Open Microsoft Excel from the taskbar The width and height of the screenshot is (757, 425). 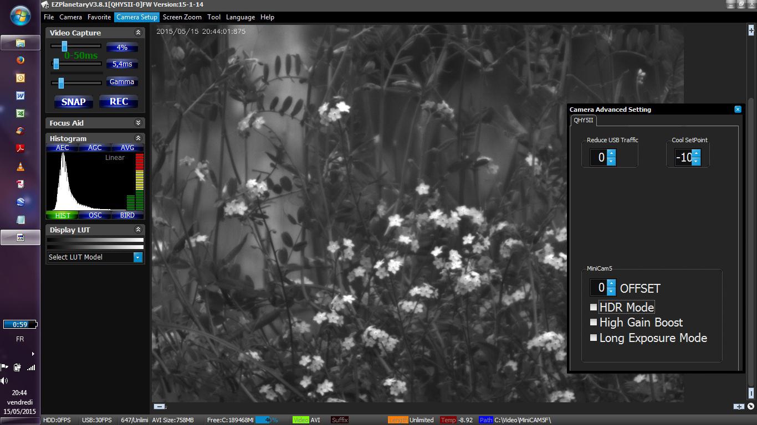(x=20, y=113)
